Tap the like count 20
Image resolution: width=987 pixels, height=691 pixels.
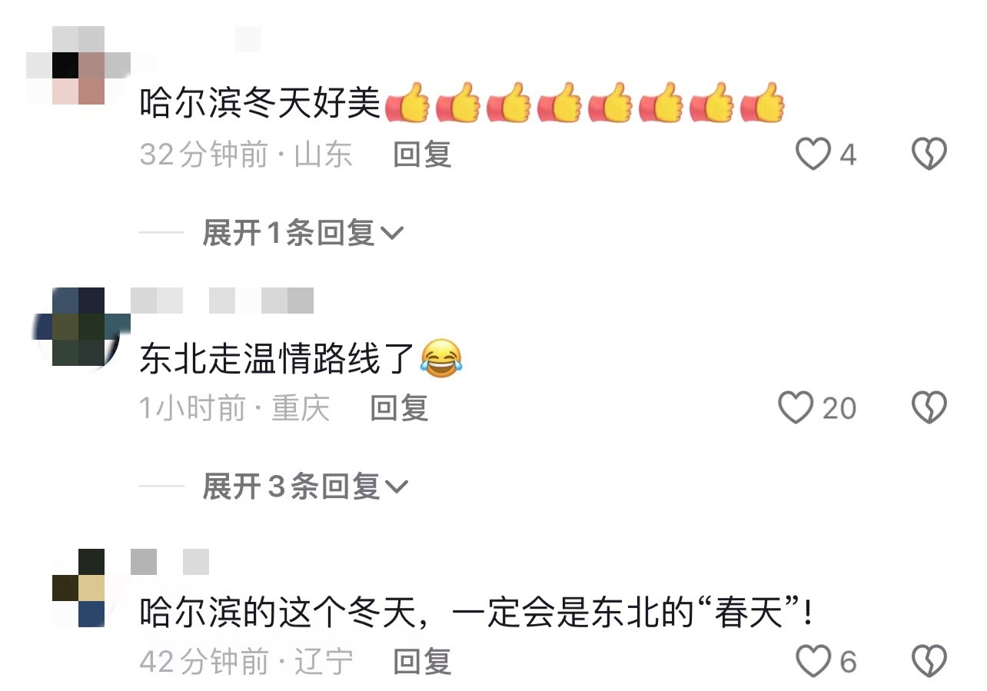[x=839, y=408]
